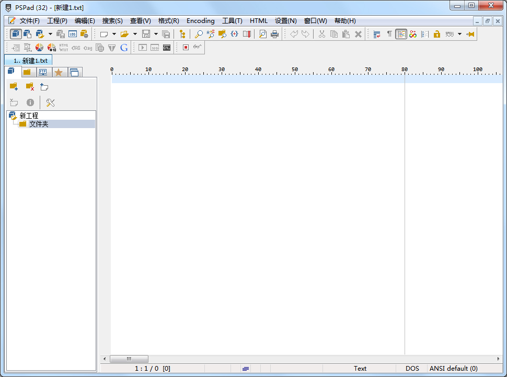Viewport: 507px width, 377px height.
Task: Toggle line numbers icon
Action: point(425,34)
